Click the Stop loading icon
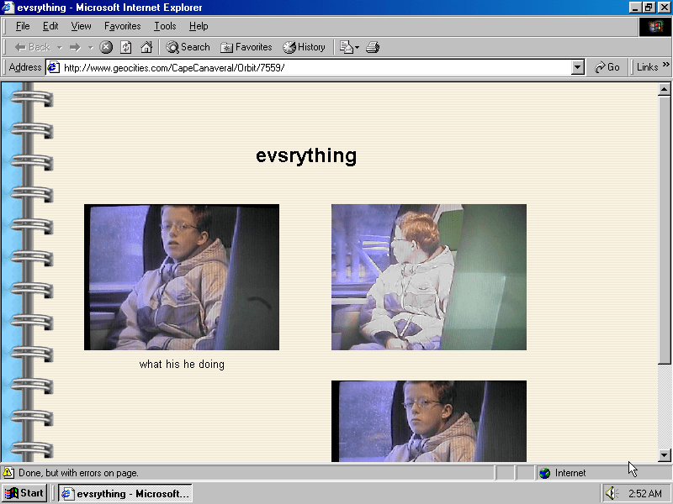This screenshot has width=673, height=504. click(107, 47)
